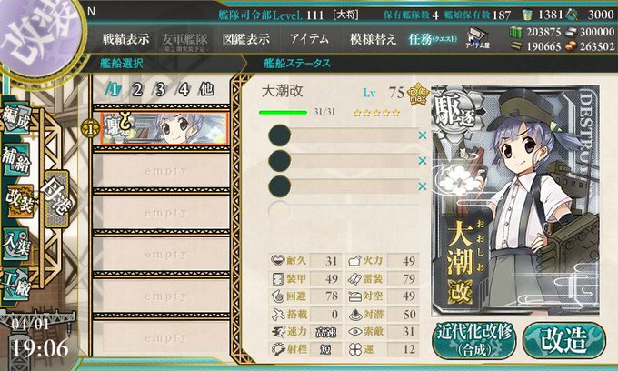Viewport: 618px width, 371px height.
Task: Click the round 改装 emblem top-left
Action: pyautogui.click(x=37, y=34)
